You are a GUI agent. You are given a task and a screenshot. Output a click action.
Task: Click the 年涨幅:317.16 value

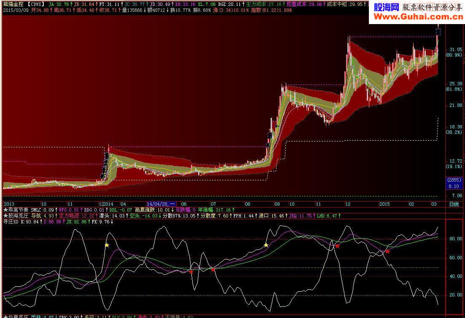click(214, 210)
